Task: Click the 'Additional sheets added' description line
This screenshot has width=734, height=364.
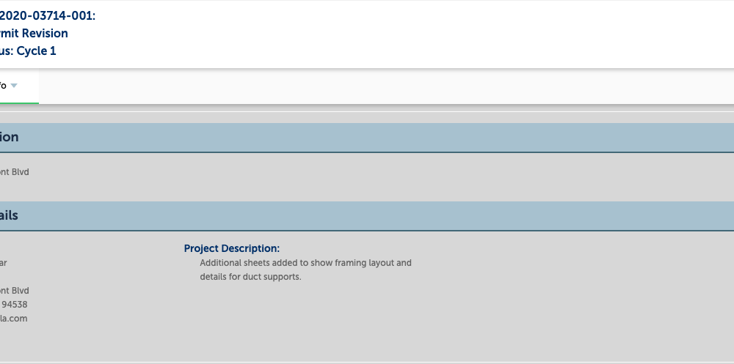Action: point(305,263)
